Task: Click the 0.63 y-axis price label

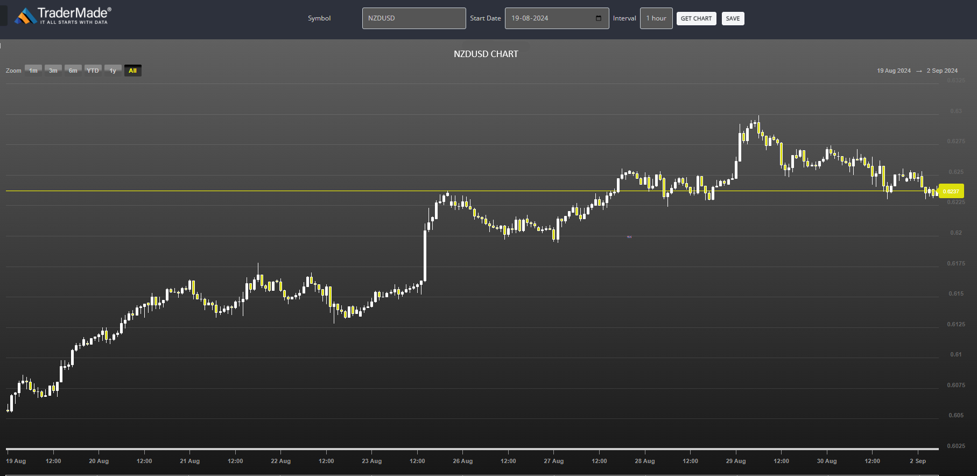Action: point(956,111)
